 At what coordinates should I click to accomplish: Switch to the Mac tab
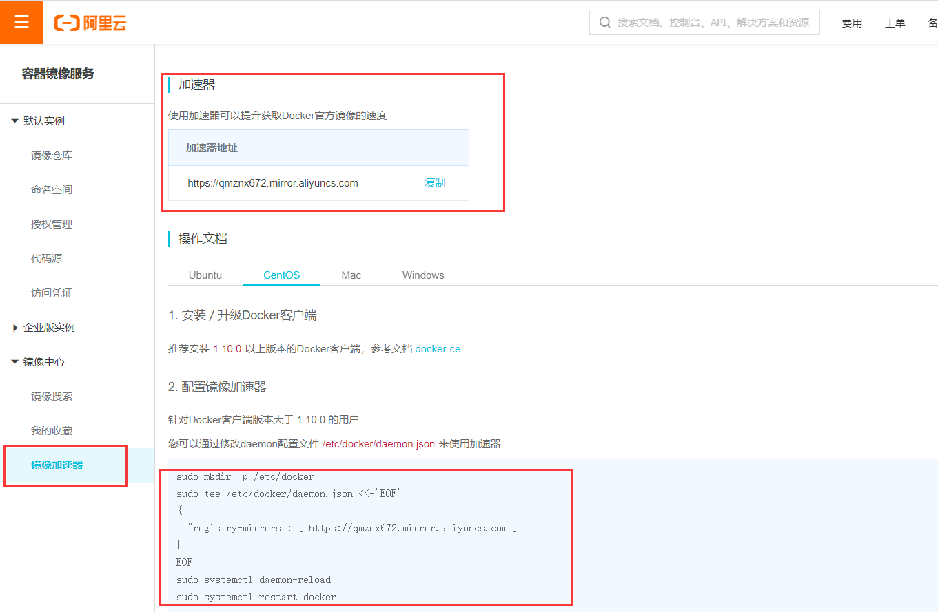(351, 275)
